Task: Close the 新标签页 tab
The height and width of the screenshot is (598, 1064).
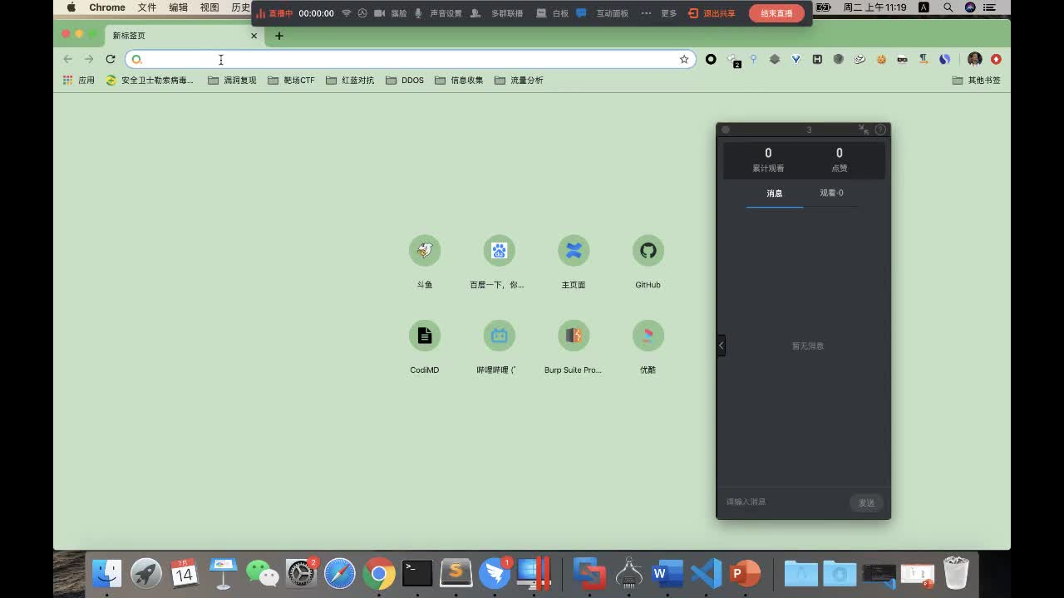Action: click(x=254, y=36)
